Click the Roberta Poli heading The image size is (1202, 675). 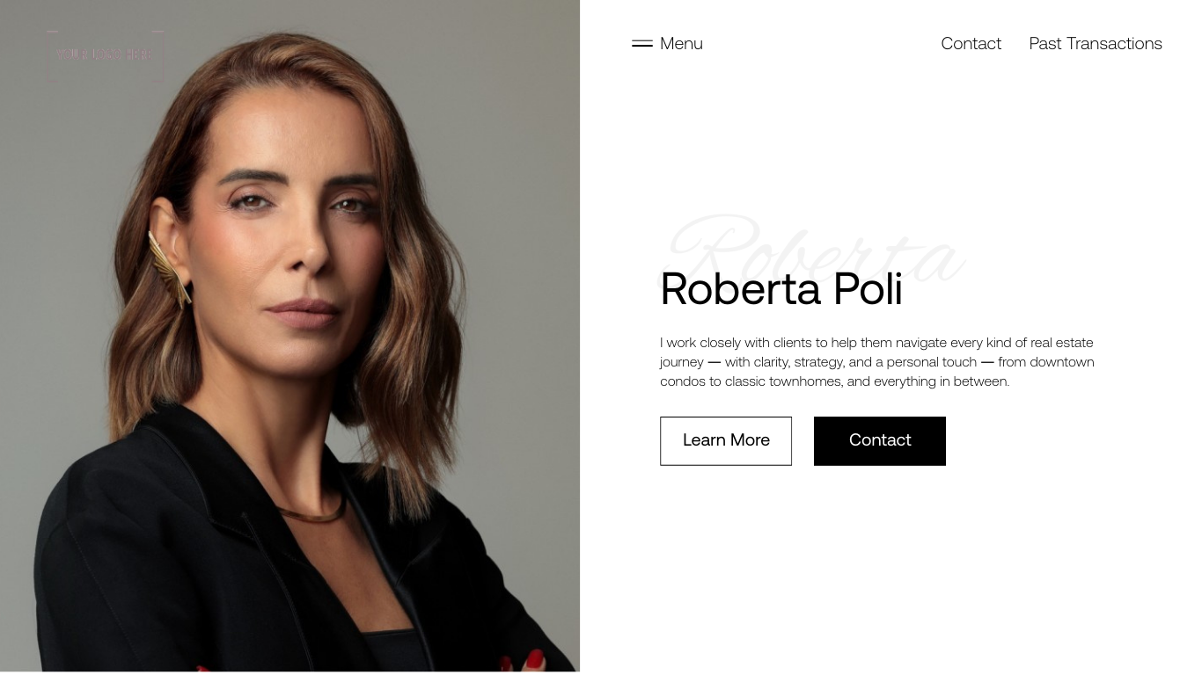pyautogui.click(x=781, y=288)
